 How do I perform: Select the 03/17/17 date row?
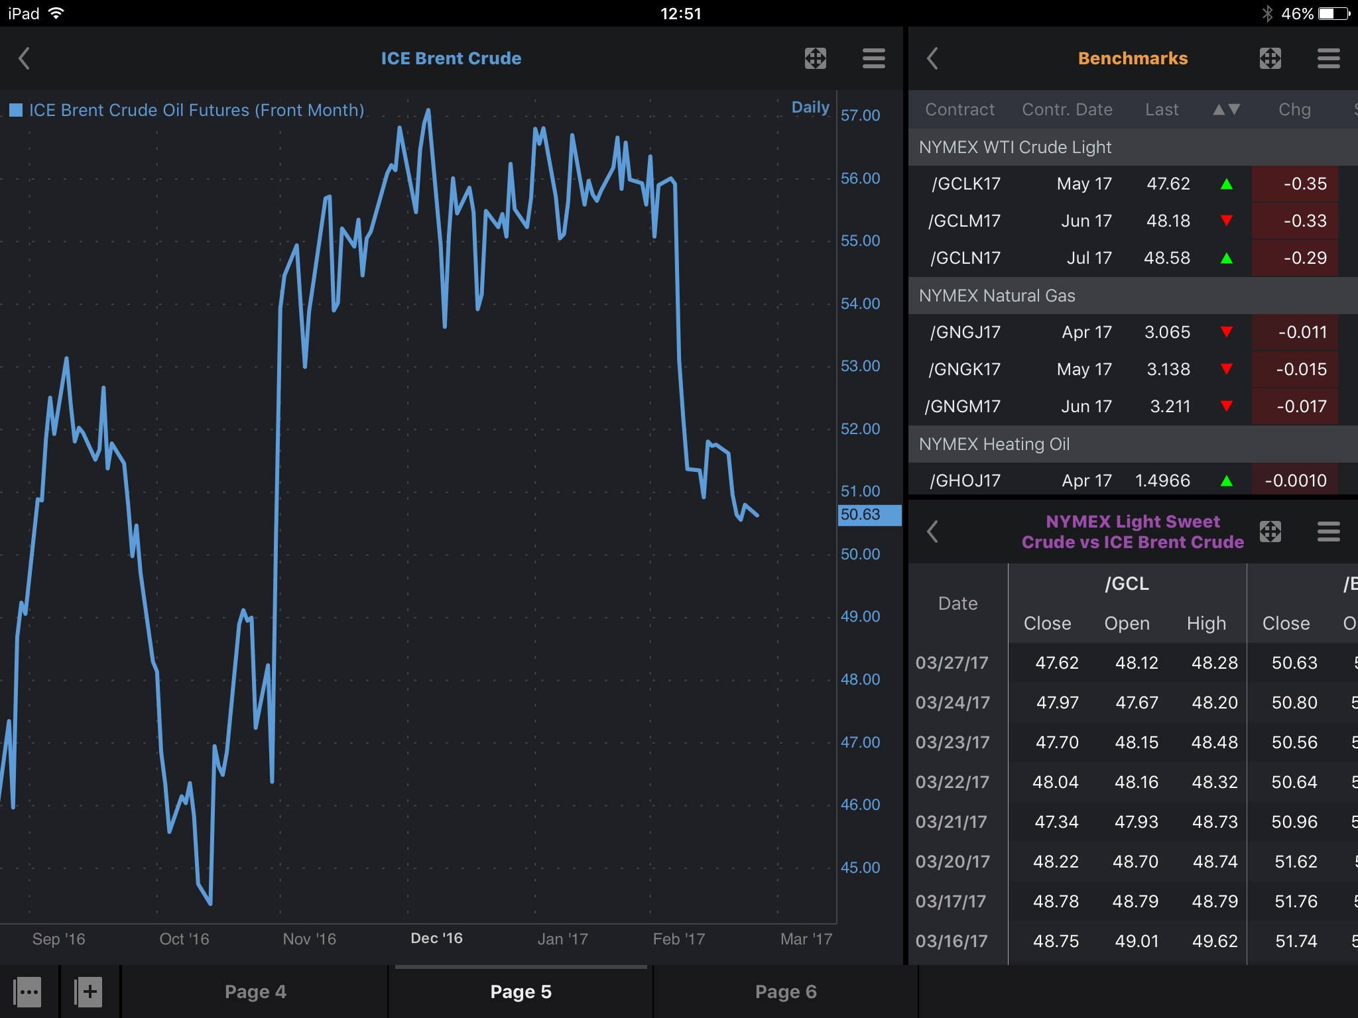tap(1133, 901)
